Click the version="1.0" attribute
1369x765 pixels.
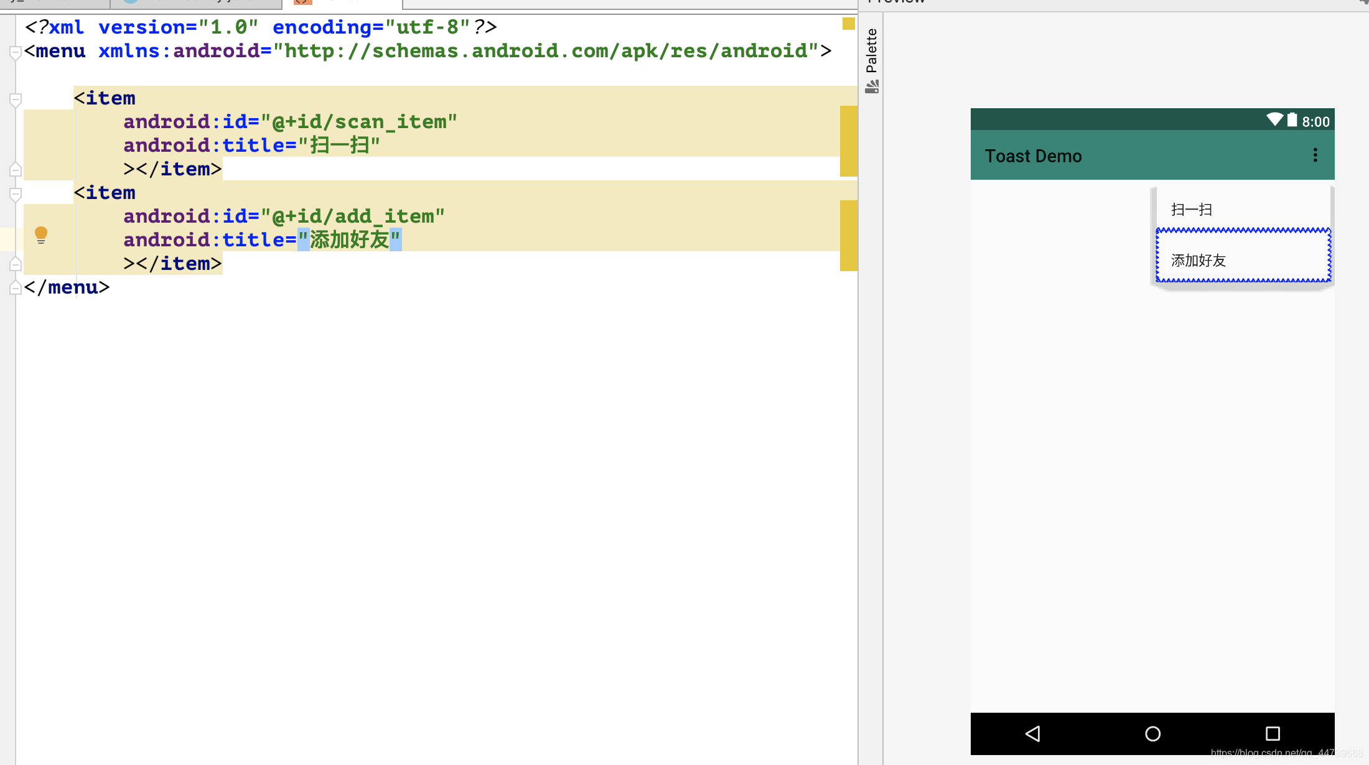point(179,27)
